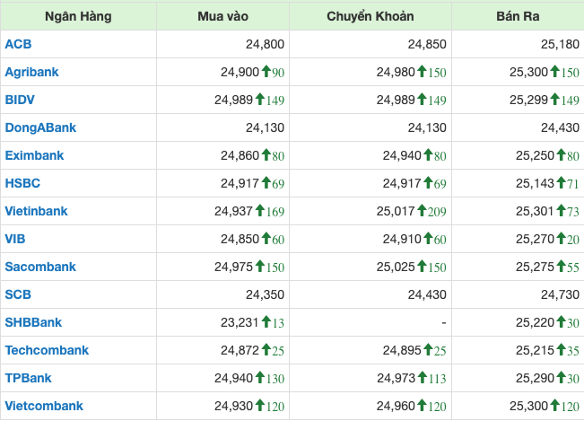The image size is (584, 421).
Task: Select the Eximbank link
Action: pos(34,155)
